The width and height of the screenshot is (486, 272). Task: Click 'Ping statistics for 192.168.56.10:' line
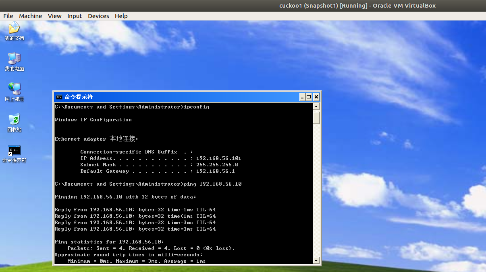(109, 242)
